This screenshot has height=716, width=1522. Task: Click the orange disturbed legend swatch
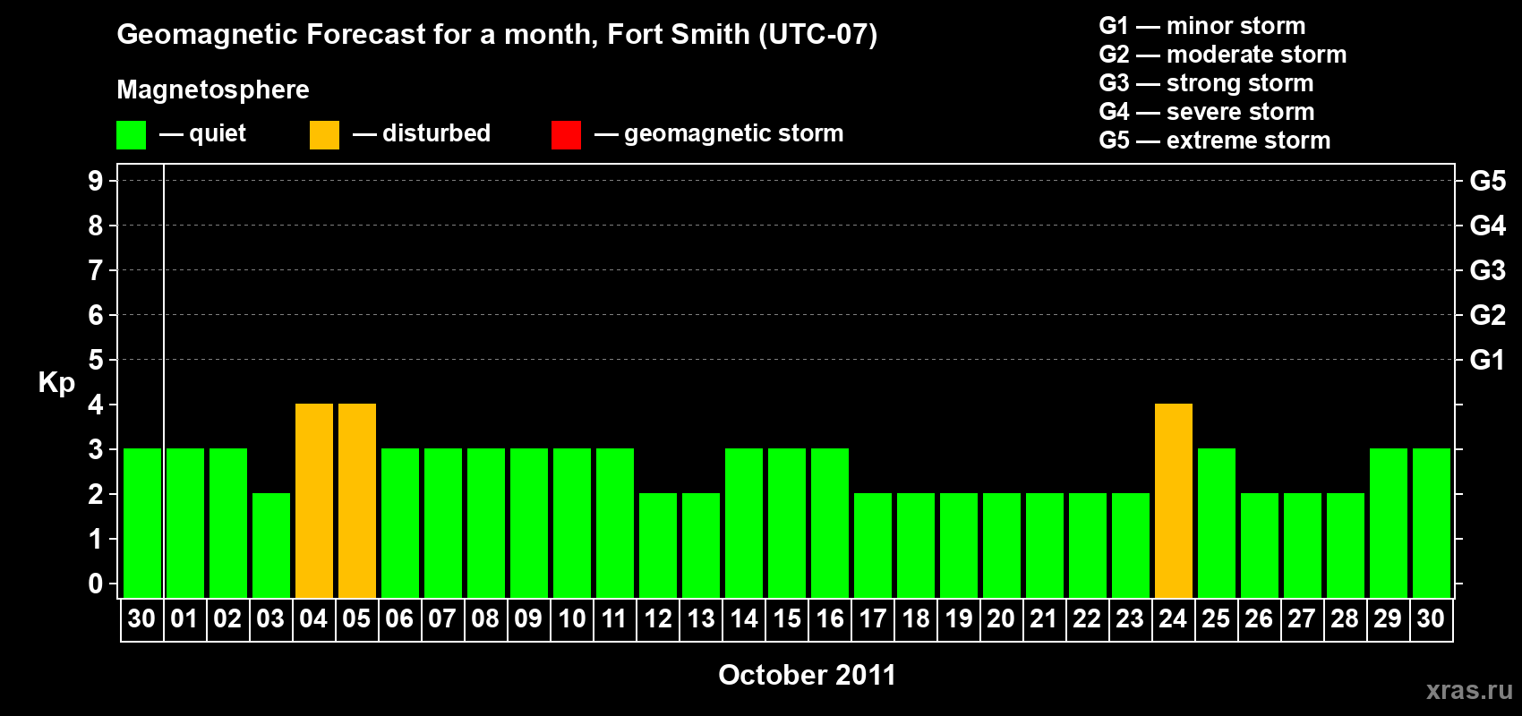click(x=324, y=135)
